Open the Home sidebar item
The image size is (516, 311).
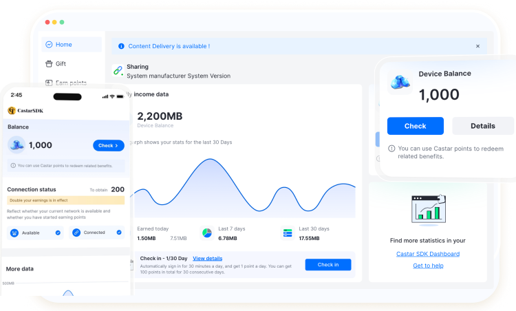72,45
